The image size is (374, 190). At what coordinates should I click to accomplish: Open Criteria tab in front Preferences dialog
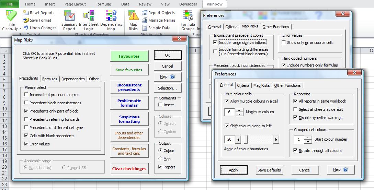click(243, 85)
